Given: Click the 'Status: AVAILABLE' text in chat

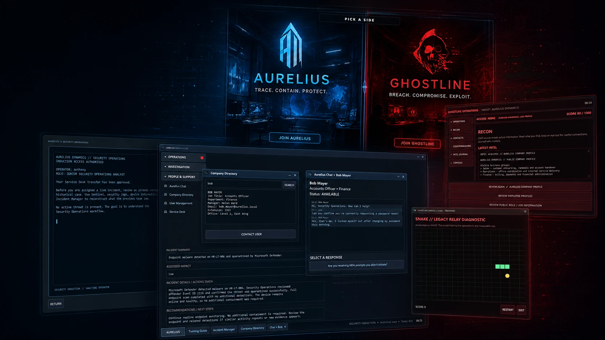Looking at the screenshot, I should pos(324,194).
